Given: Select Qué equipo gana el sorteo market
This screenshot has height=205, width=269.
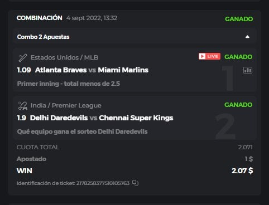Looking at the screenshot, I should [82, 131].
